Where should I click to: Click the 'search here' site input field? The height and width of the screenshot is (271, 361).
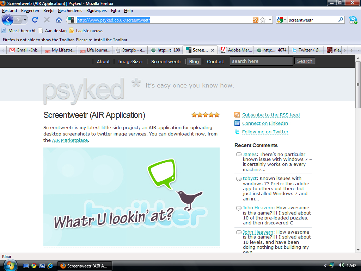point(261,61)
